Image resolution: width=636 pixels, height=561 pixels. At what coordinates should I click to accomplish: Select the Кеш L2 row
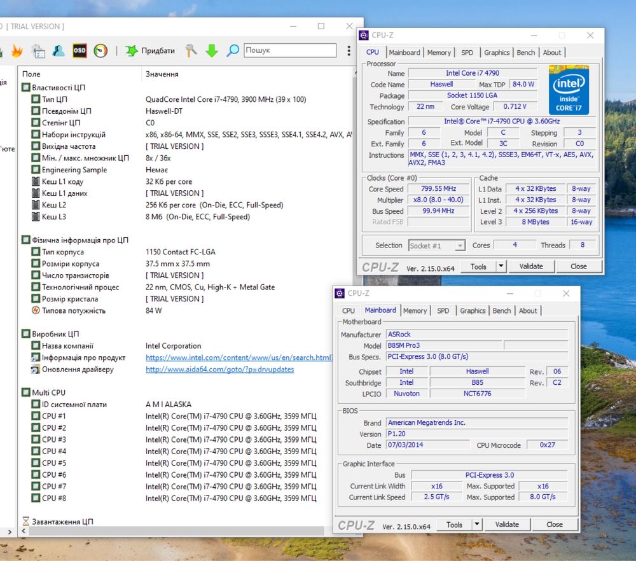point(186,205)
